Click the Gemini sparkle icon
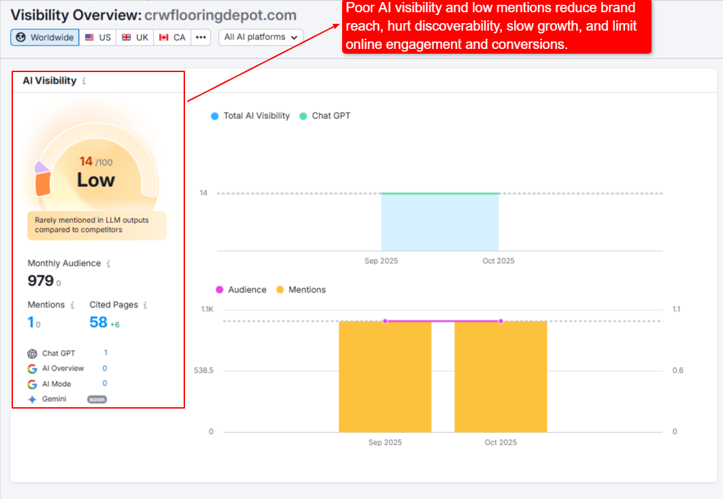This screenshot has width=723, height=499. click(32, 399)
